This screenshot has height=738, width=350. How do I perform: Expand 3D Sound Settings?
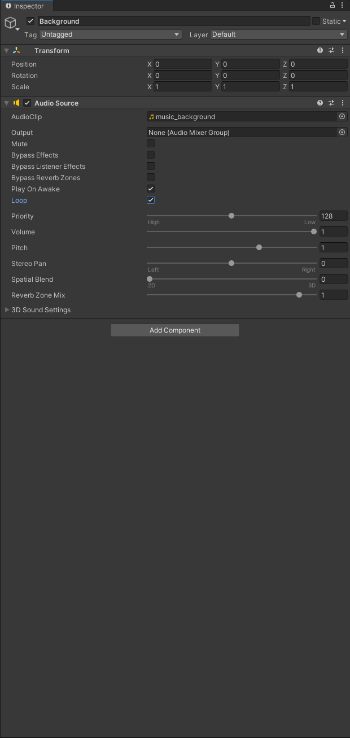[7, 309]
